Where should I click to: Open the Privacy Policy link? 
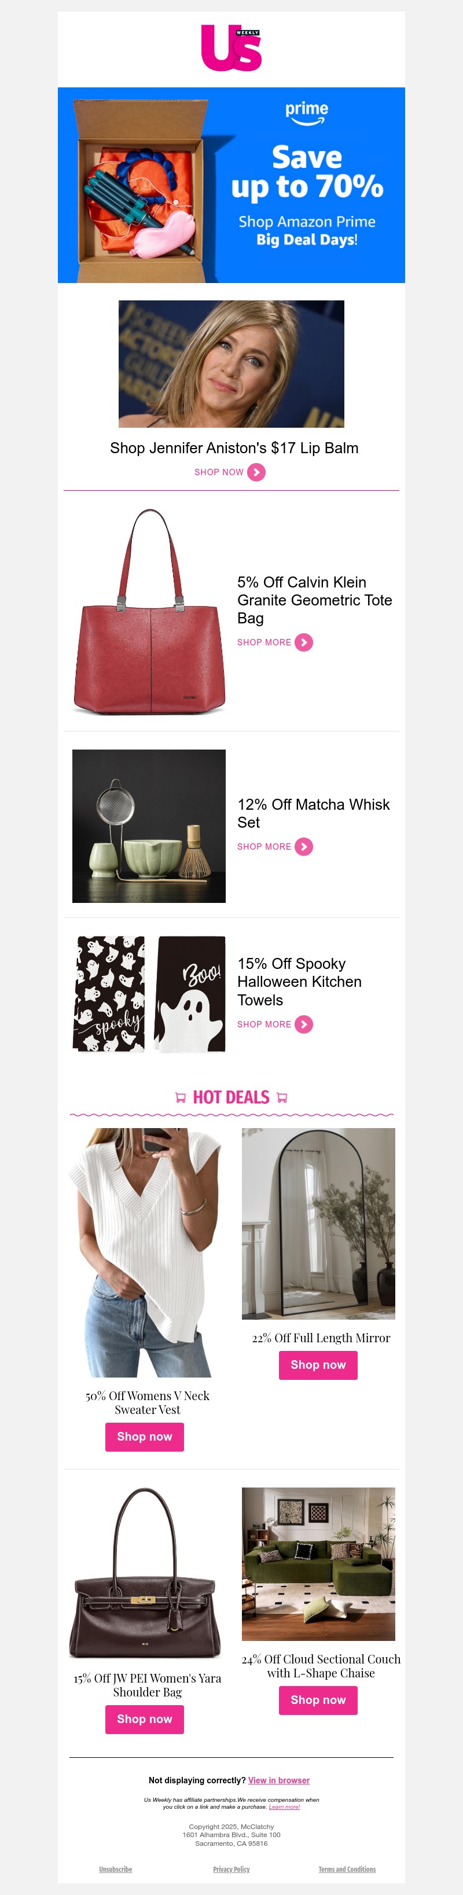coord(231,1870)
